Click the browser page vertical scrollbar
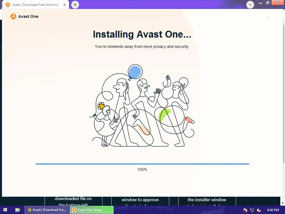This screenshot has width=285, height=214. click(x=284, y=94)
